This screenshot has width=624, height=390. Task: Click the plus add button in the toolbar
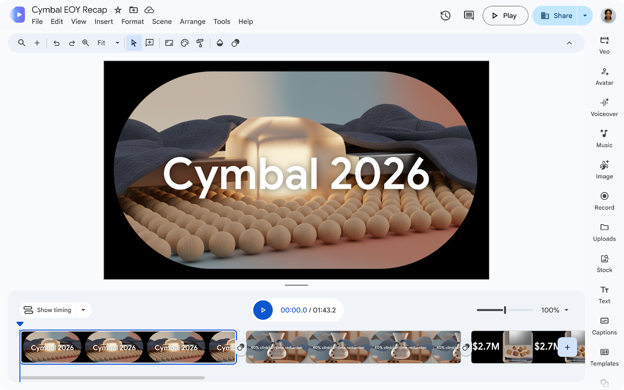(x=37, y=43)
